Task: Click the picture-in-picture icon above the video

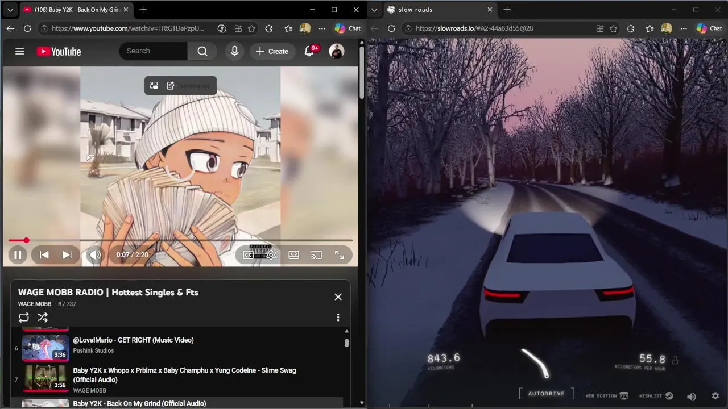Action: coord(154,86)
